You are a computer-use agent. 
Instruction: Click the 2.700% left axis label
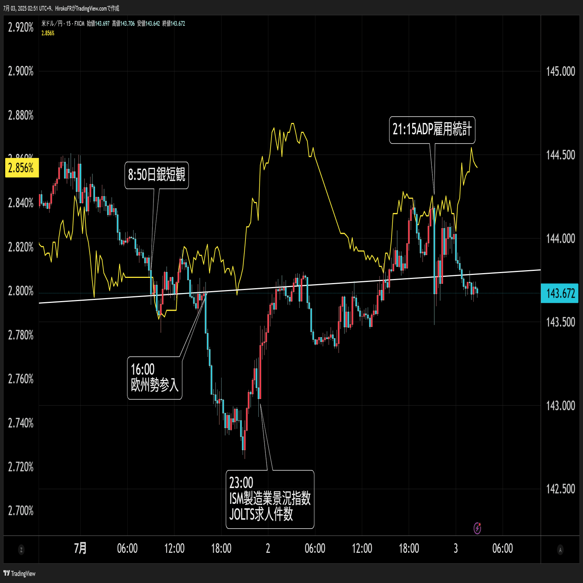coord(21,510)
